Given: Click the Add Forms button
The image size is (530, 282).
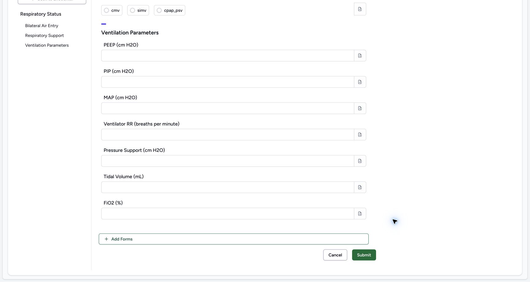Looking at the screenshot, I should coord(234,239).
